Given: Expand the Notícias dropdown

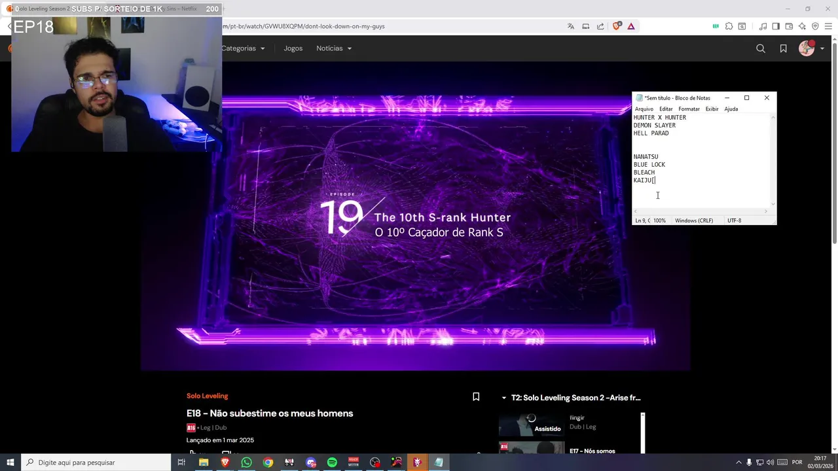Looking at the screenshot, I should pyautogui.click(x=334, y=48).
